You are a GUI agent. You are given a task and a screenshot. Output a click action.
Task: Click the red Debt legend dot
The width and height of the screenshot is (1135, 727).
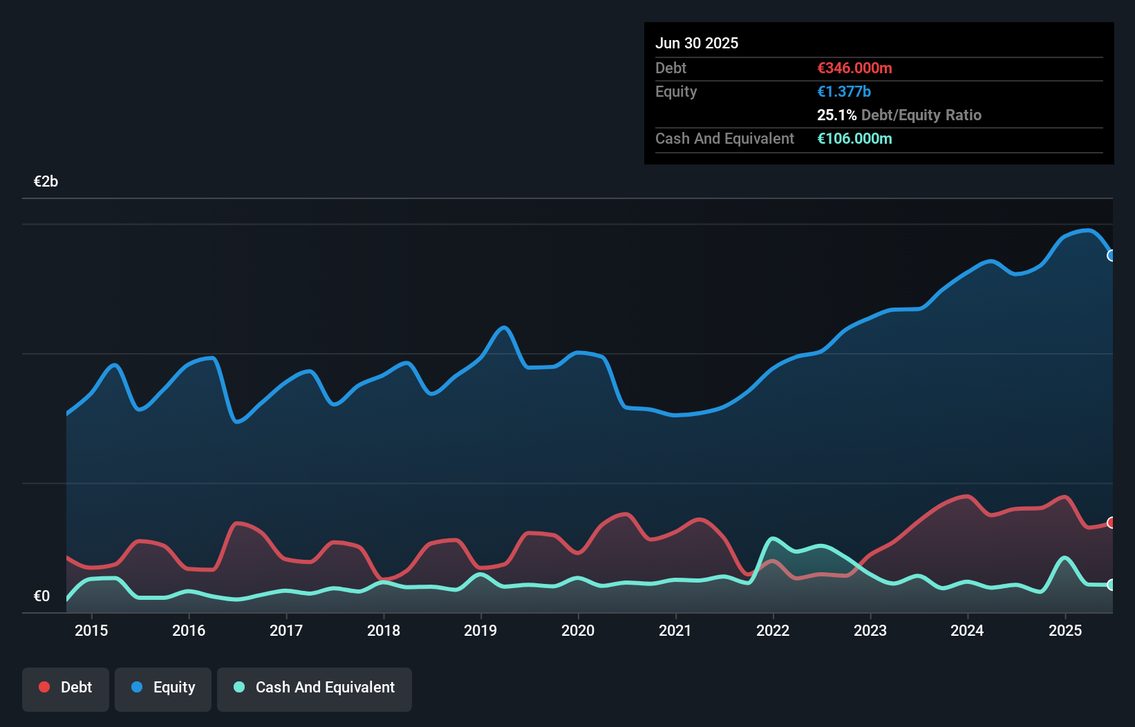pos(44,687)
